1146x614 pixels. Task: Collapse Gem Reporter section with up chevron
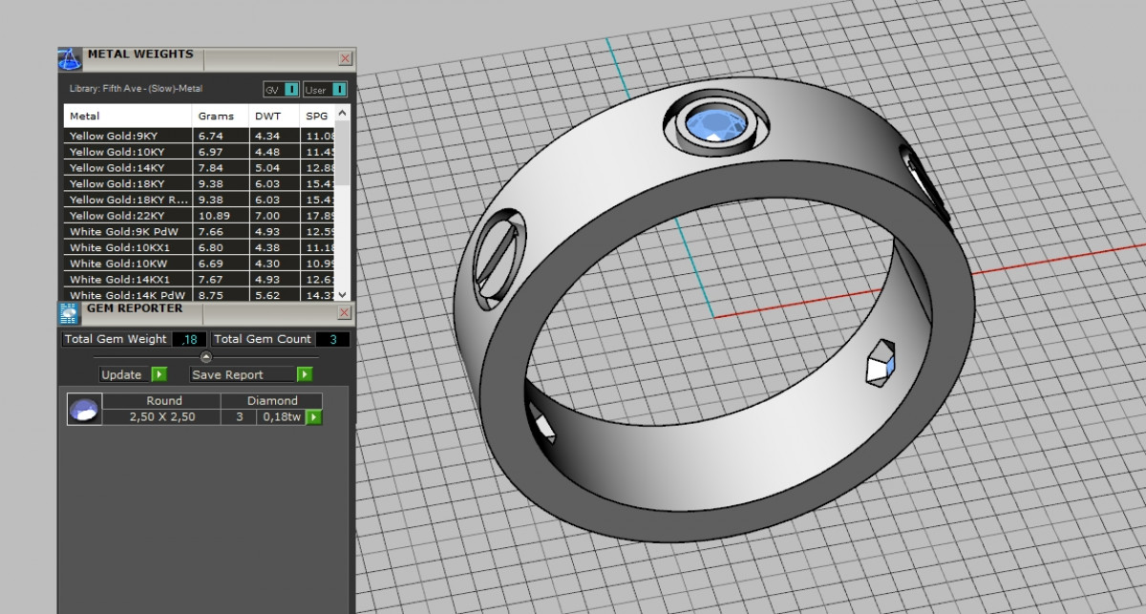pos(205,356)
